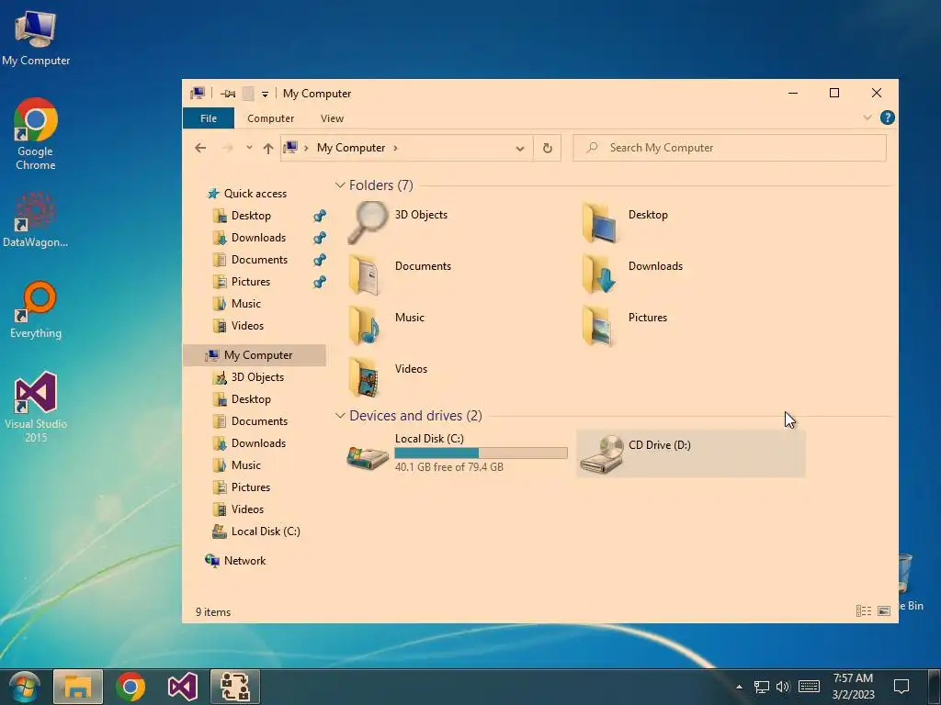941x705 pixels.
Task: Click the Properties pin icon in title bar
Action: click(x=228, y=94)
